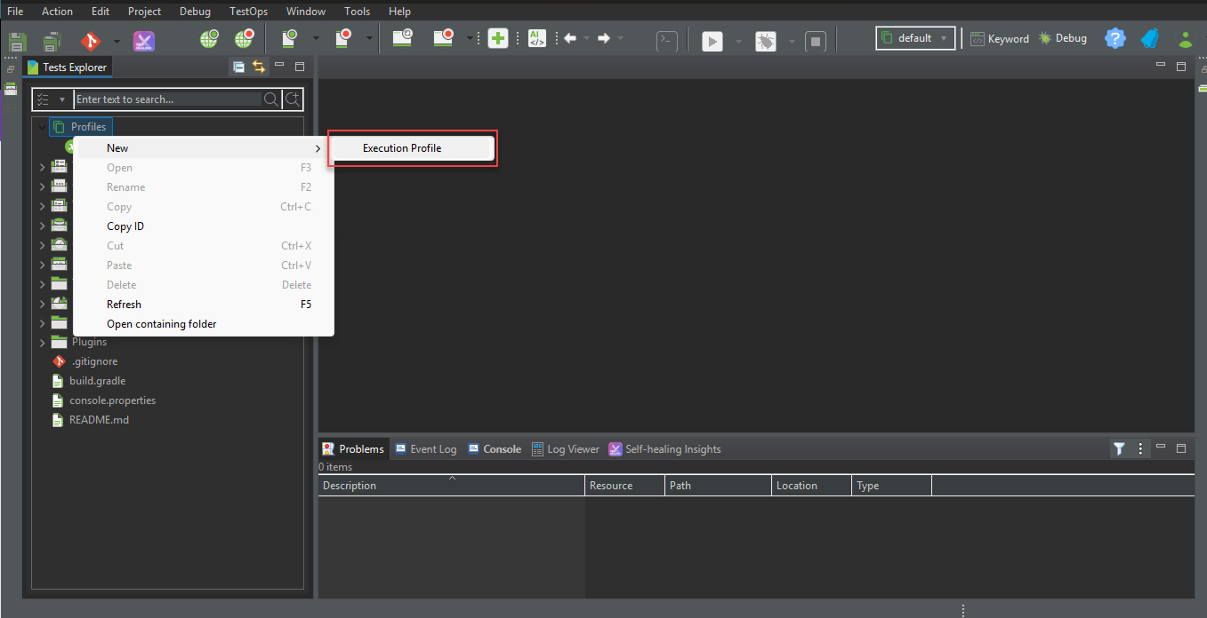Switch to Debug perspective
Image resolution: width=1207 pixels, height=618 pixels.
[1063, 38]
